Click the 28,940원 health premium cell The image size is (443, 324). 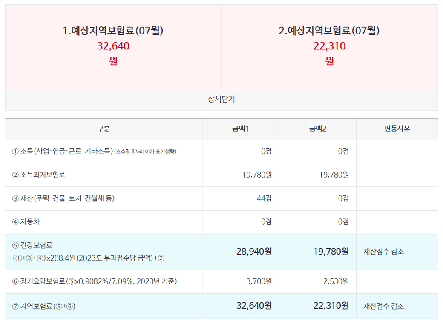(254, 252)
